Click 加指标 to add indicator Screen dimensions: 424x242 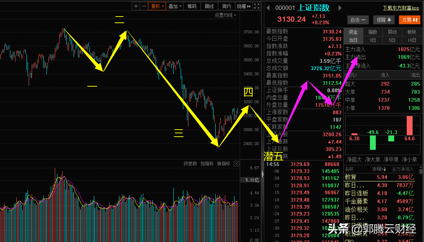(x=207, y=163)
